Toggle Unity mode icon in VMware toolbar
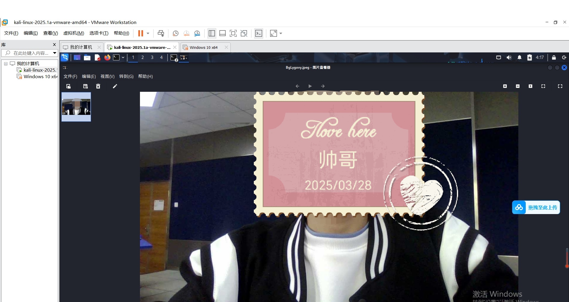This screenshot has width=569, height=302. coord(244,33)
